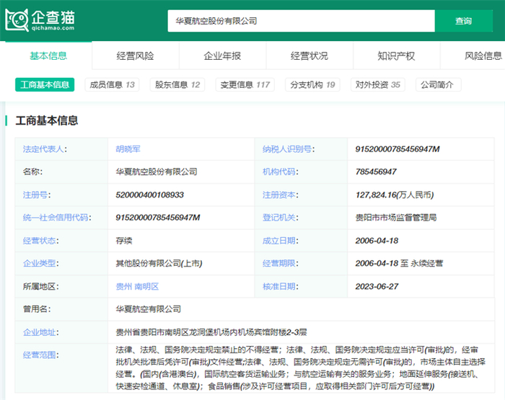
Task: Open the 经营风险 tab
Action: click(x=135, y=56)
